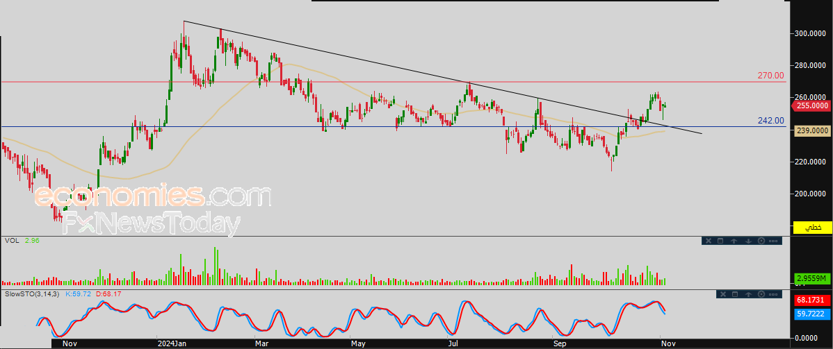Click the K:59.72 reading
Image resolution: width=833 pixels, height=349 pixels.
(x=78, y=293)
